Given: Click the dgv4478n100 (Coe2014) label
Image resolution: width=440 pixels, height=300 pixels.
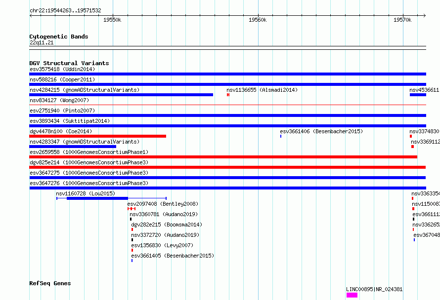Looking at the screenshot, I should coord(61,131).
